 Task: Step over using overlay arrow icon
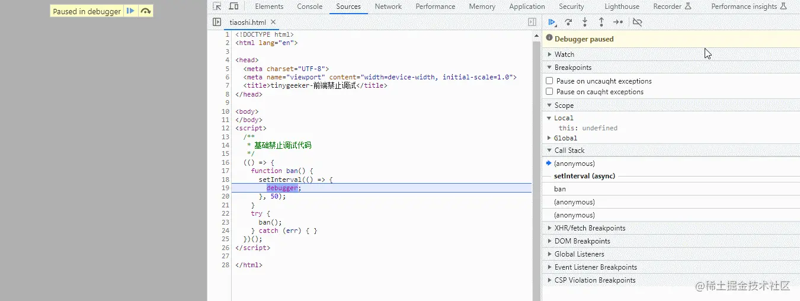145,11
